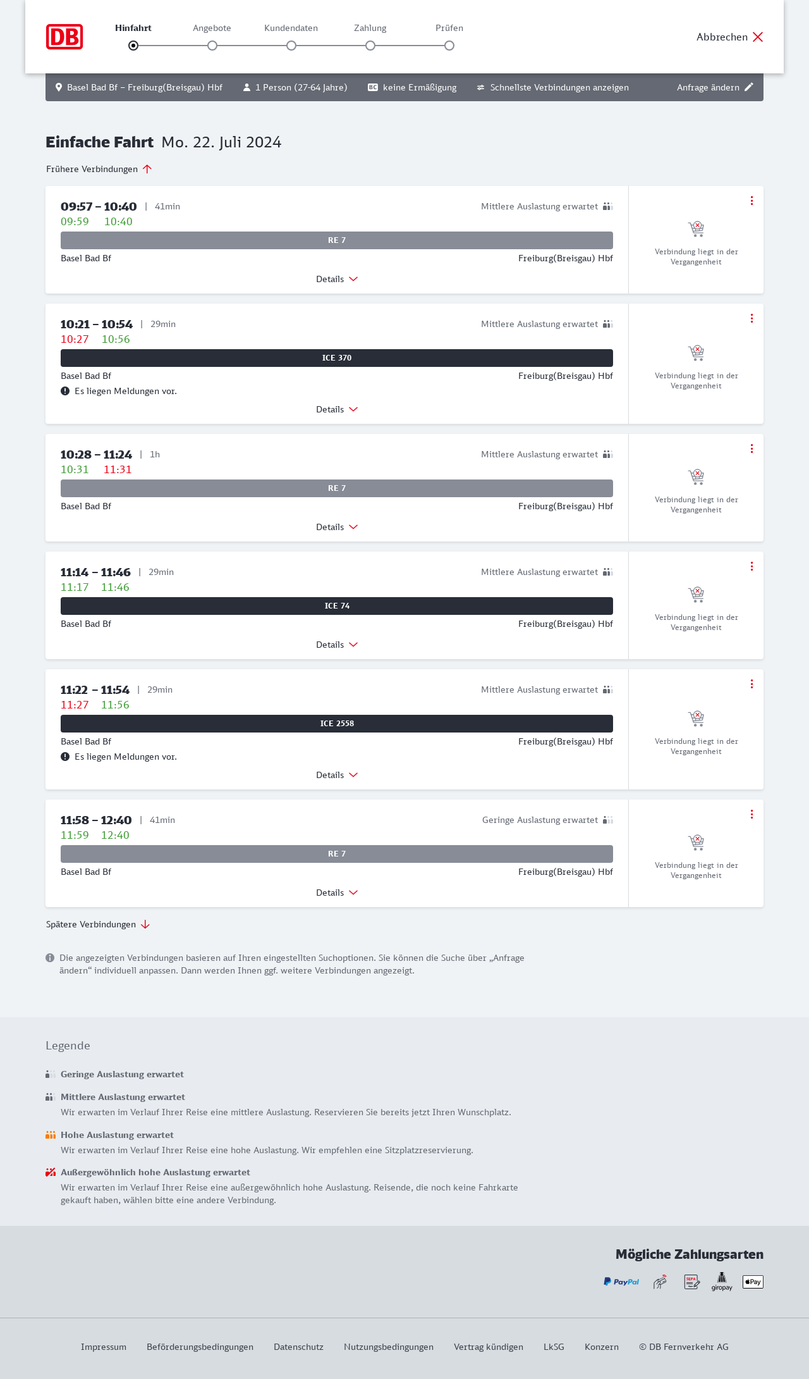Select the Zahlung step in progress bar
The width and height of the screenshot is (809, 1379).
[370, 45]
